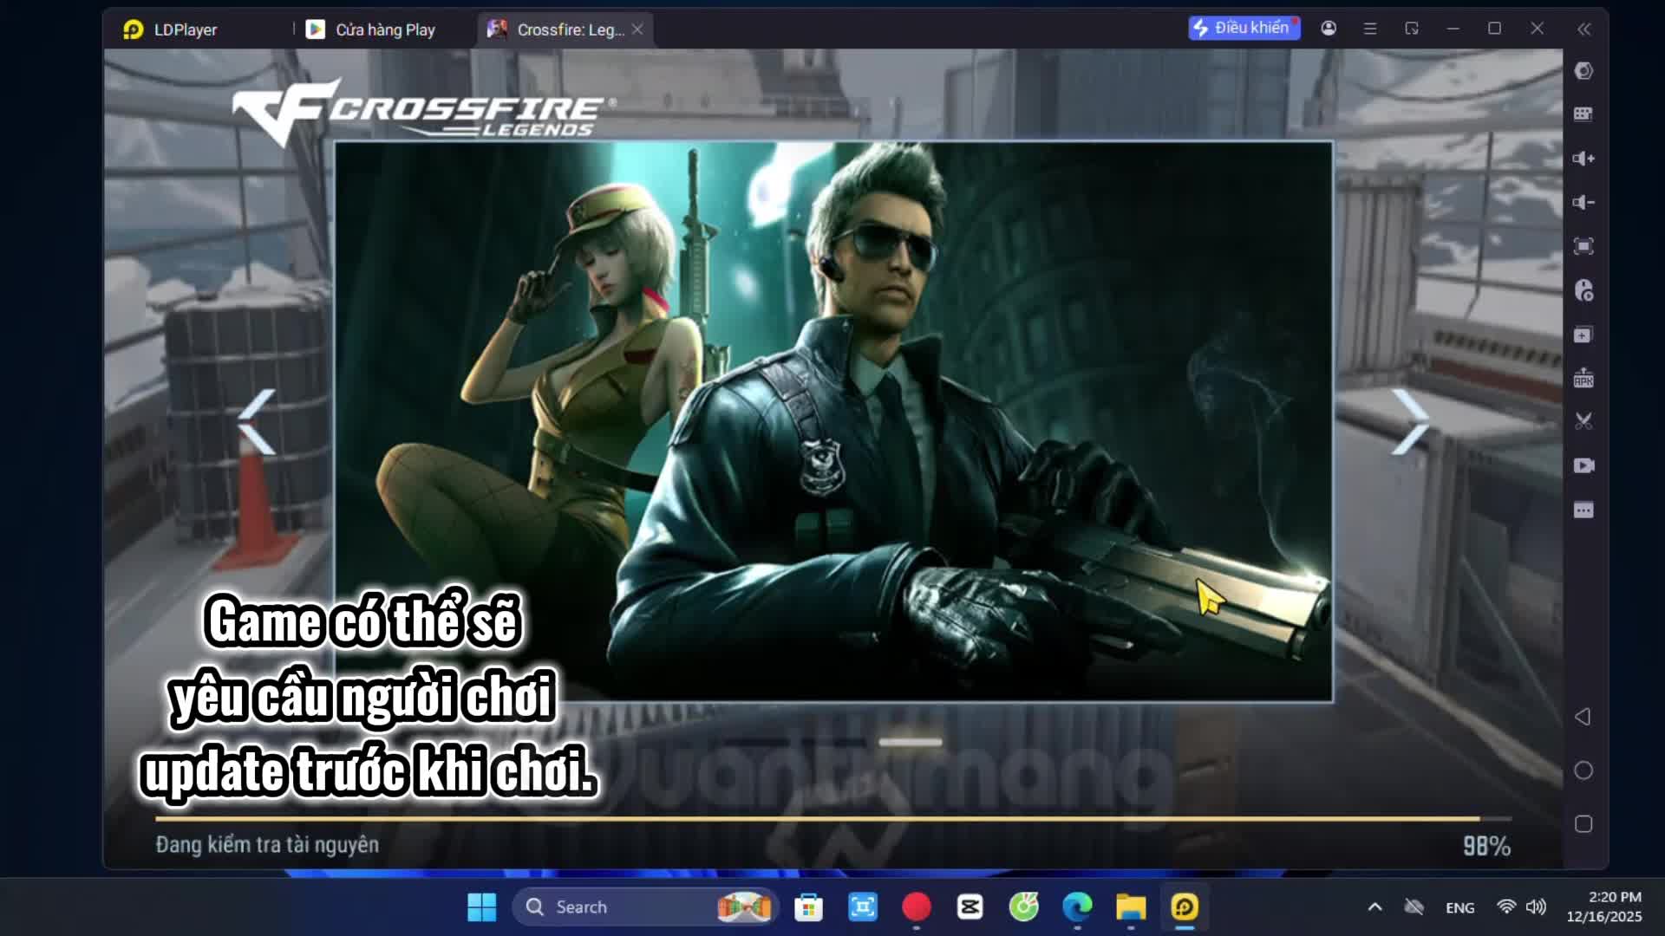Screen dimensions: 1665x936
Task: Click the banner page indicator bar
Action: (910, 742)
